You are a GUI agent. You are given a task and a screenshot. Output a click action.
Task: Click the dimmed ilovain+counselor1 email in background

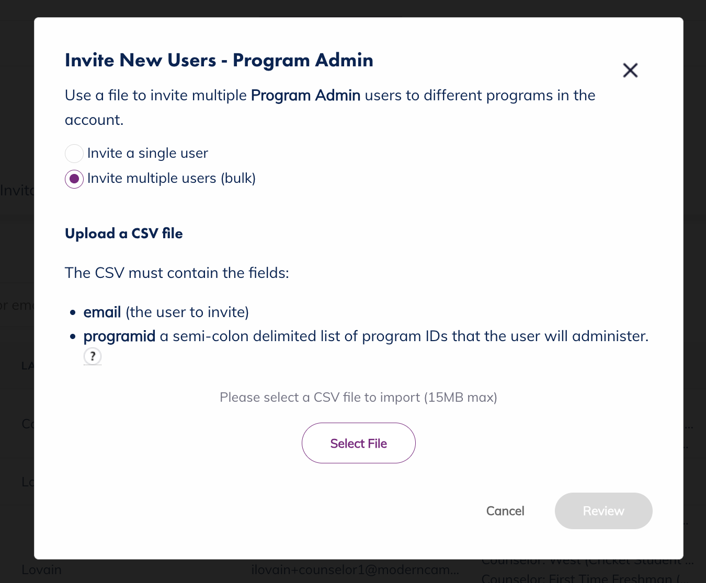(355, 569)
